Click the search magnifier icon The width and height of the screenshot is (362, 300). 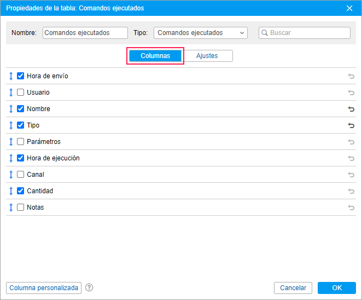pyautogui.click(x=265, y=33)
